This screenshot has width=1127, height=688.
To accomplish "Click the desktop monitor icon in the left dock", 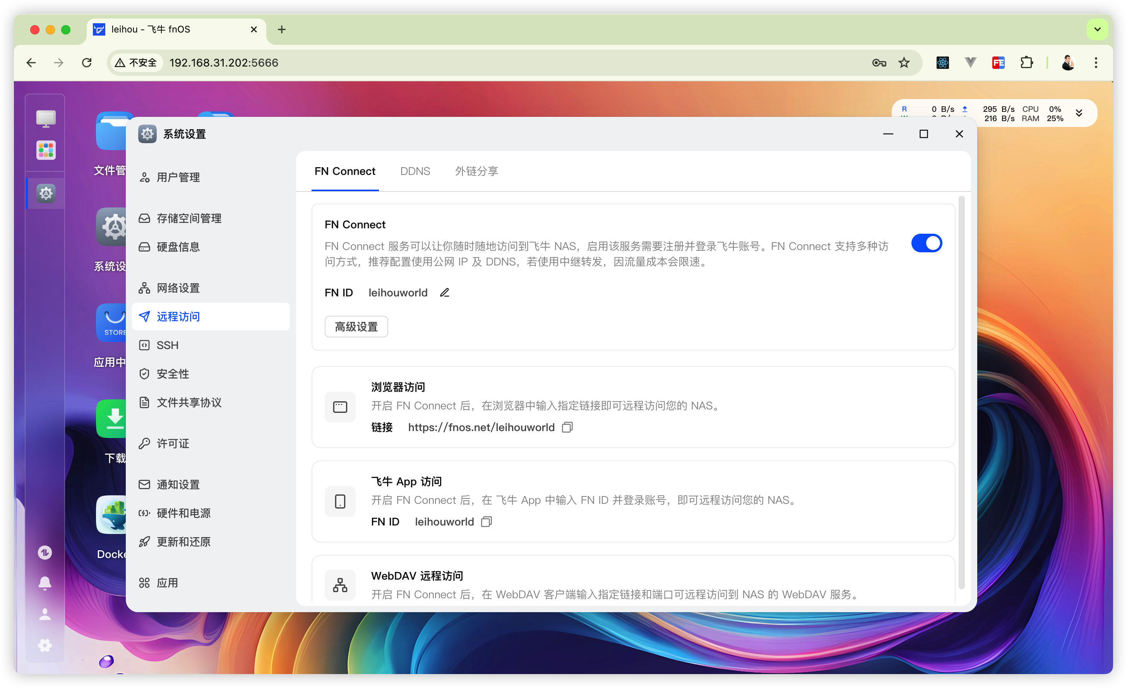I will (46, 118).
